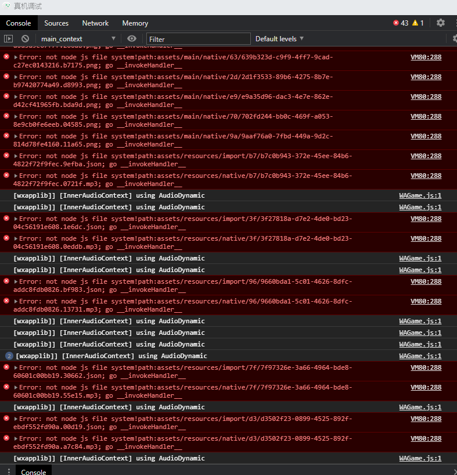Expand error for native/3f/3f27818a mp3 path

point(16,238)
